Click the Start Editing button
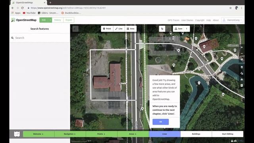 tap(227, 134)
